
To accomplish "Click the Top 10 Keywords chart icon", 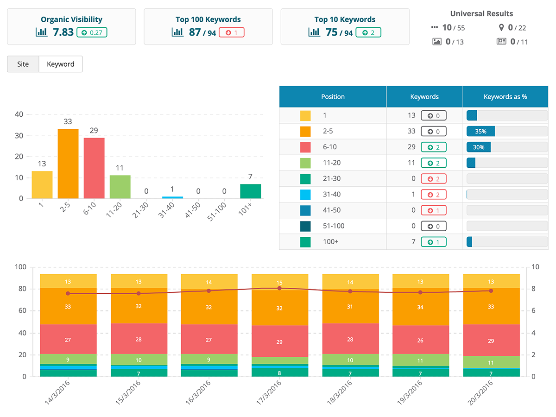I will (315, 32).
